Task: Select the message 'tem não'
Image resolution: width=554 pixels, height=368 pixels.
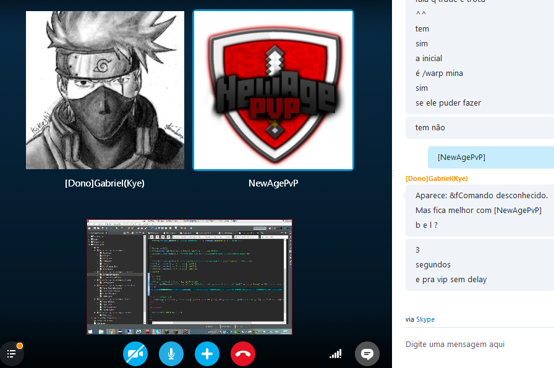Action: pos(430,128)
